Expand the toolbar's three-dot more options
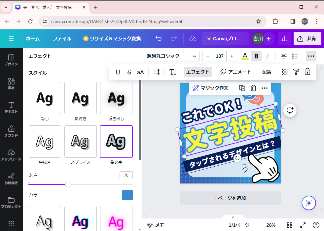This screenshot has height=231, width=324. (311, 56)
